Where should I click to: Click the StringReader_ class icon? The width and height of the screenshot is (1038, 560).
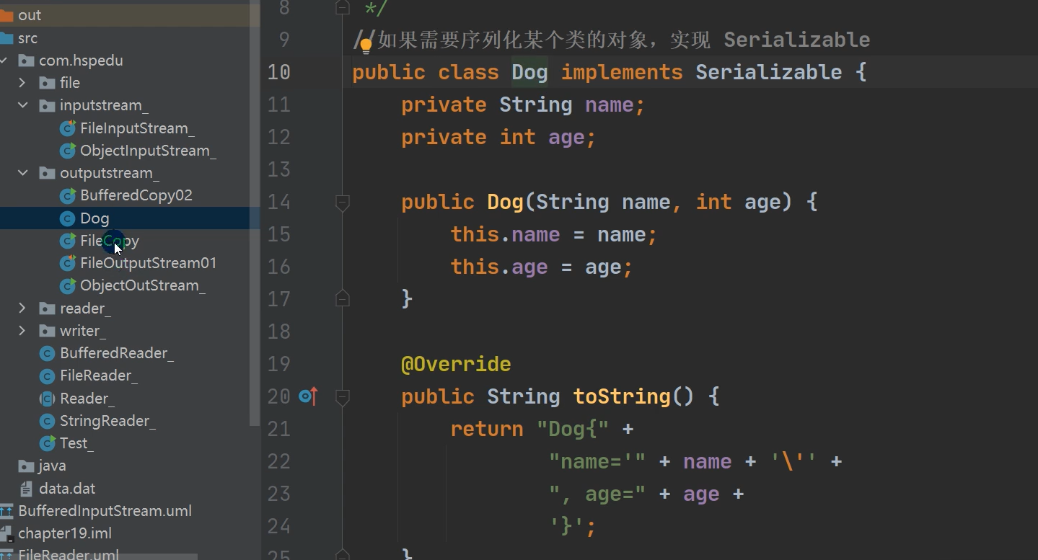[x=47, y=421]
